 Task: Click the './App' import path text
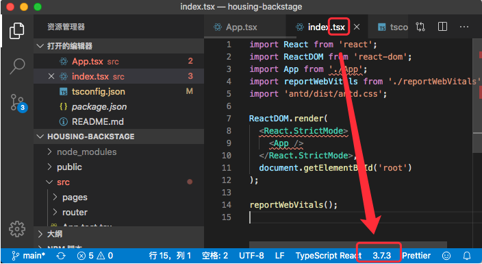tap(346, 69)
